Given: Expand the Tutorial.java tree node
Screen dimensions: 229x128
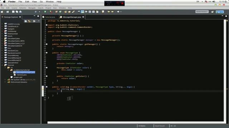Looking at the screenshot, I should [x=11, y=75].
